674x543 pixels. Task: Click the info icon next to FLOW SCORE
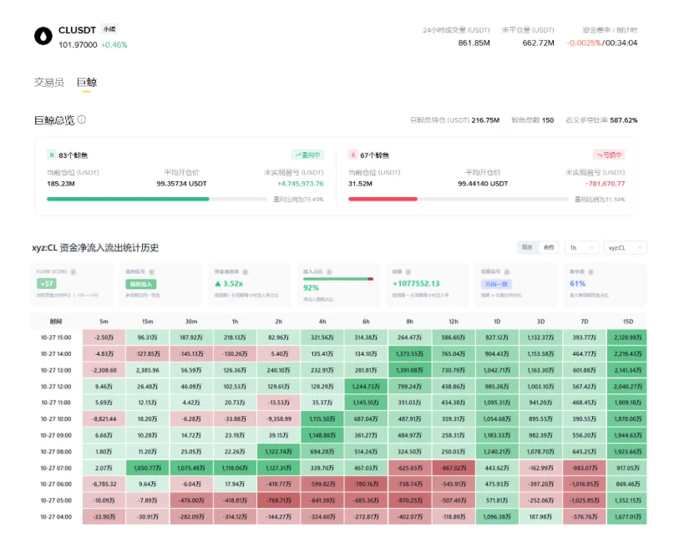click(73, 271)
